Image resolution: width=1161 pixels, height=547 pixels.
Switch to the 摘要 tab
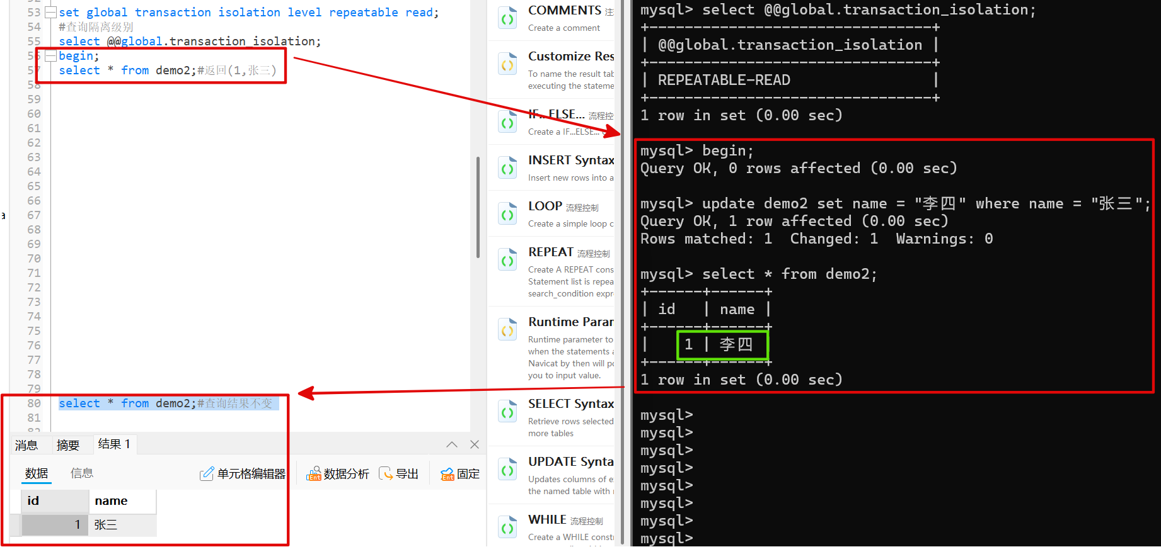pyautogui.click(x=68, y=445)
